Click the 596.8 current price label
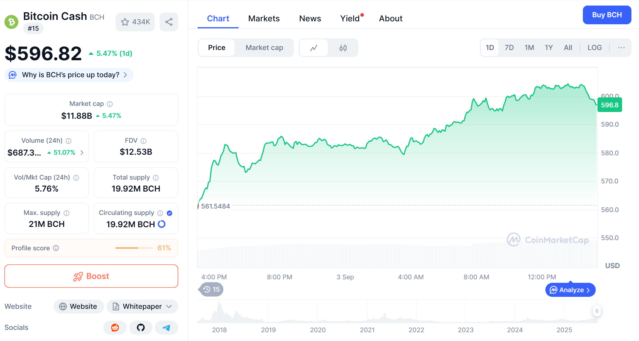Viewport: 639px width, 341px height. (610, 105)
